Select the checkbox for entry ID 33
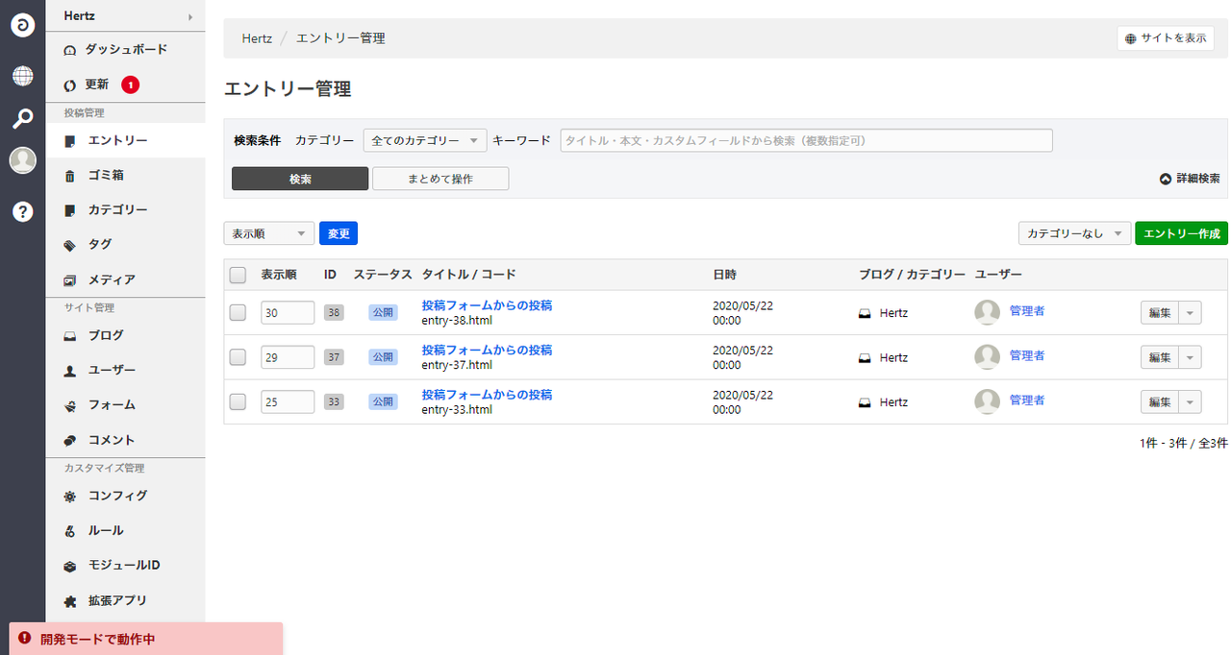This screenshot has width=1231, height=655. coord(239,402)
